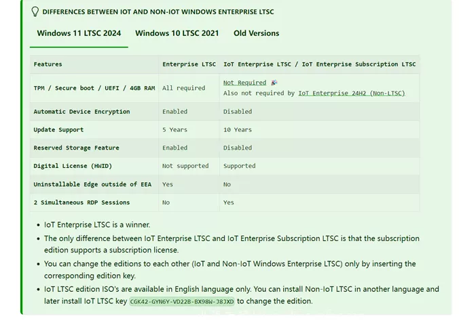The height and width of the screenshot is (325, 459).
Task: Click the party popper emoji icon
Action: tap(274, 83)
